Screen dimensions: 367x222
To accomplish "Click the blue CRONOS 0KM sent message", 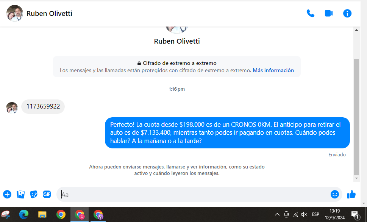I will click(227, 132).
